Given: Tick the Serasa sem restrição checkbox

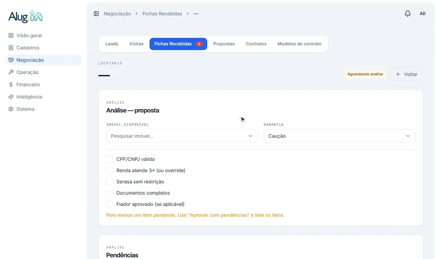Looking at the screenshot, I should pyautogui.click(x=110, y=182).
